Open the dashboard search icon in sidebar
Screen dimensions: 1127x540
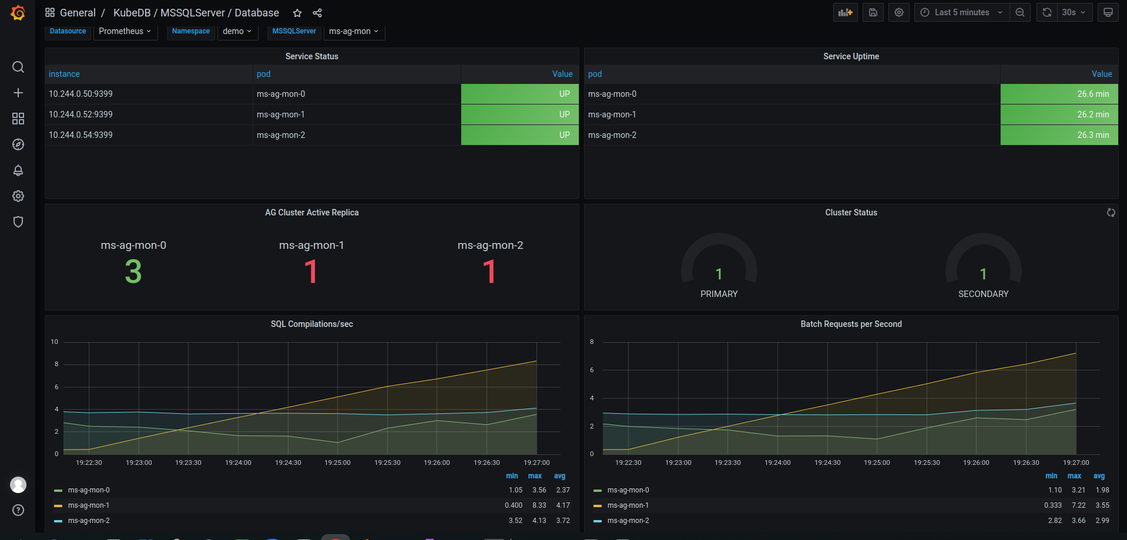(x=18, y=67)
